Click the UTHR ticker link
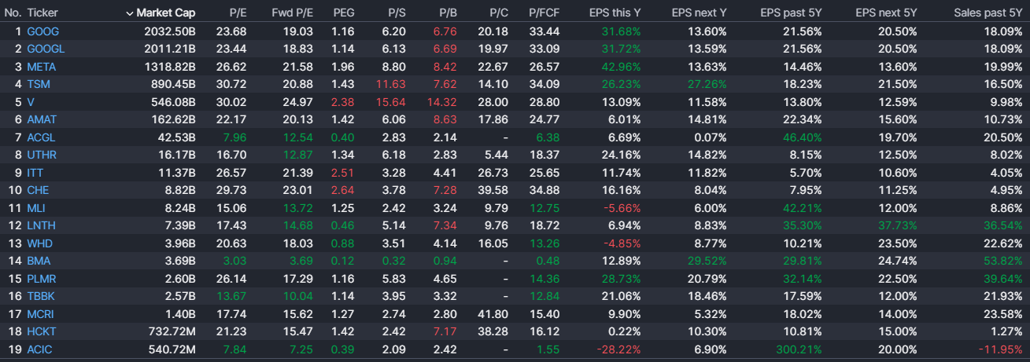The image size is (1030, 362). 42,155
